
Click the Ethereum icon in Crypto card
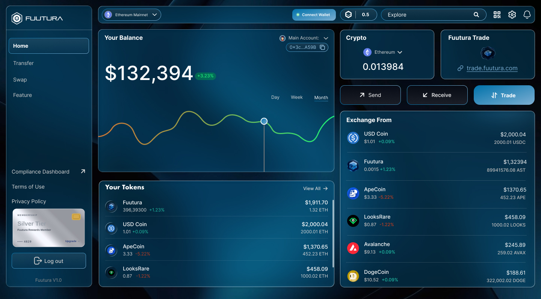(x=367, y=52)
